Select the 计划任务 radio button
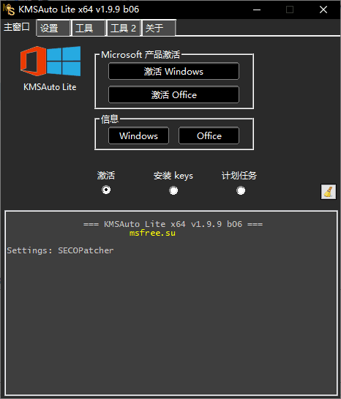This screenshot has height=399, width=341. [x=241, y=190]
